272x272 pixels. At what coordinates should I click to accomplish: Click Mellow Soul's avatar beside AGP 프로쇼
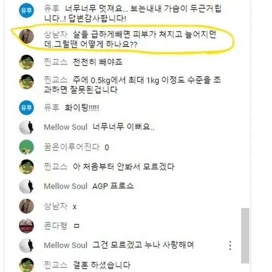point(26,187)
